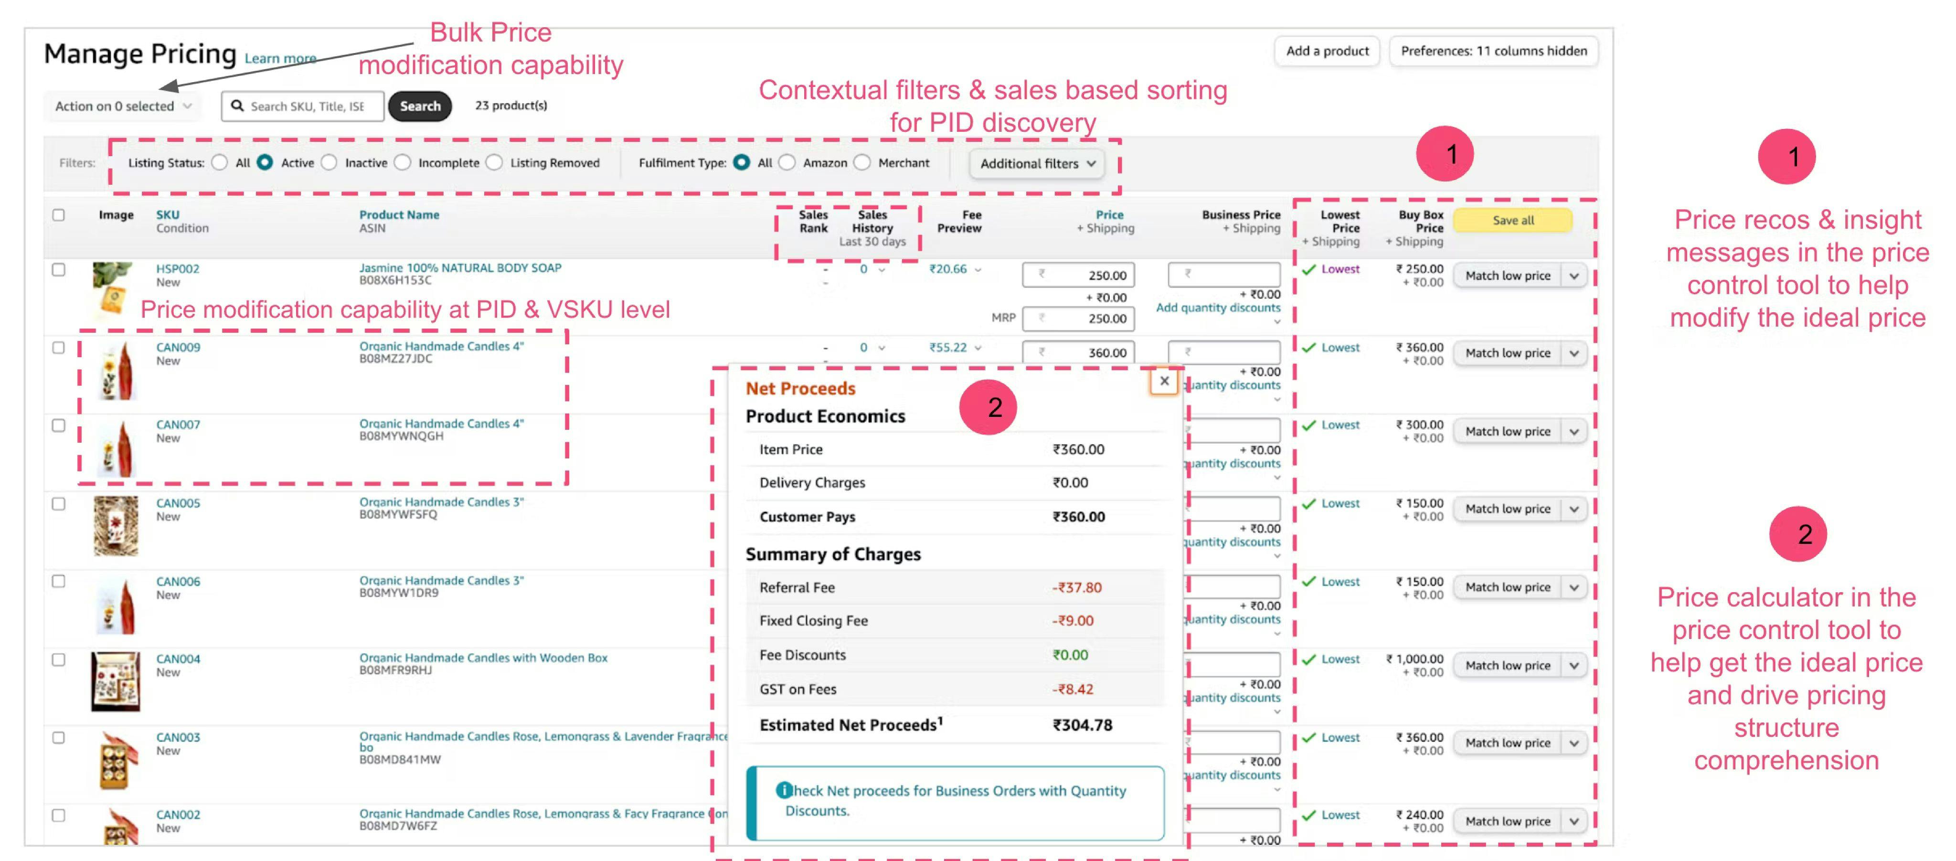This screenshot has width=1956, height=861.
Task: Focus the business price field for HSP002
Action: [1224, 274]
